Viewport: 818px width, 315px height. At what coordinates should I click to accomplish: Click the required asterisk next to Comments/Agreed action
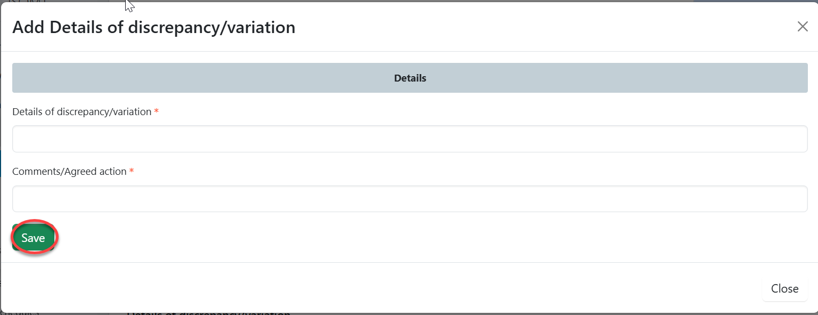(132, 172)
